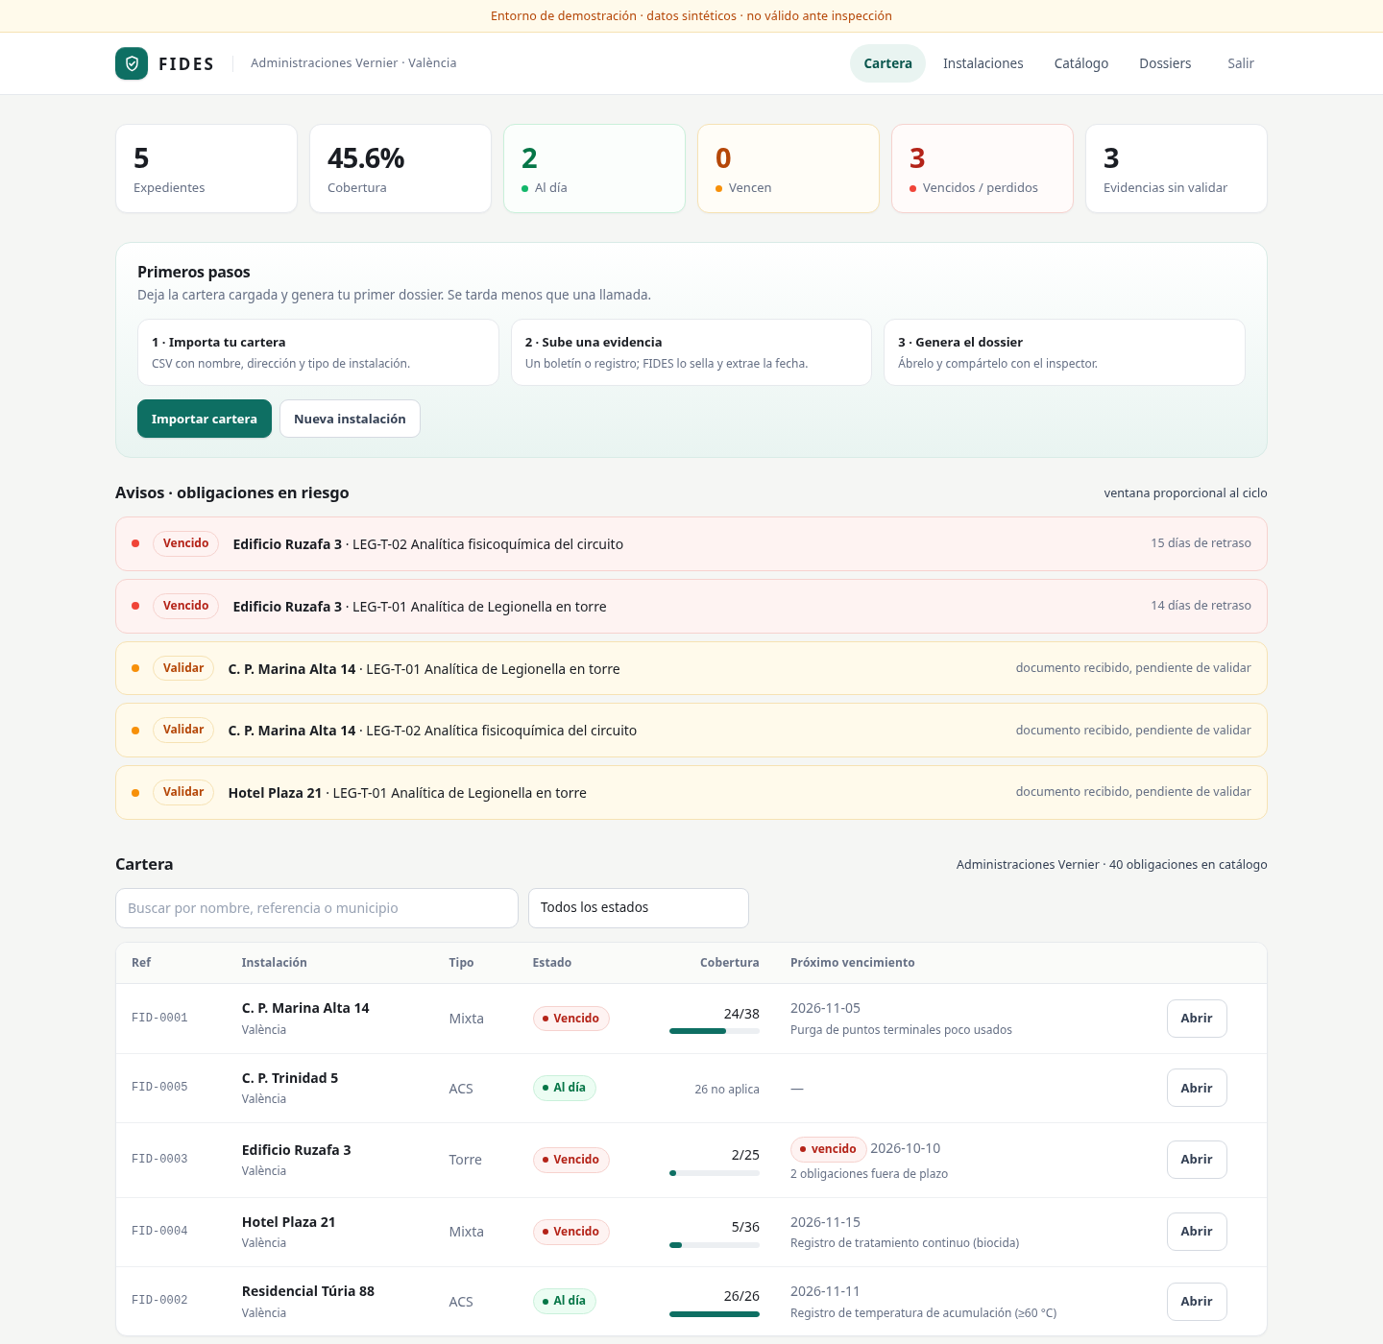This screenshot has height=1344, width=1383.
Task: Open the Ruzafa 3 LEG-T-02 Vencido alert
Action: coord(691,543)
